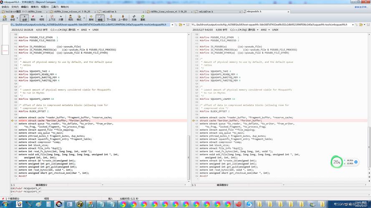Click the 复制 (Copy) arrow icon
Screen dimensions: 371x208
click(91, 18)
